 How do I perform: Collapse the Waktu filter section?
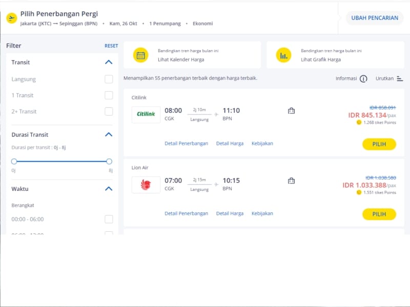108,189
